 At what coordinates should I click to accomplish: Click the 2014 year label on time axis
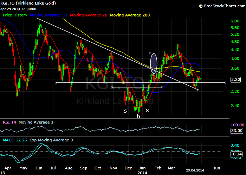(x=142, y=173)
